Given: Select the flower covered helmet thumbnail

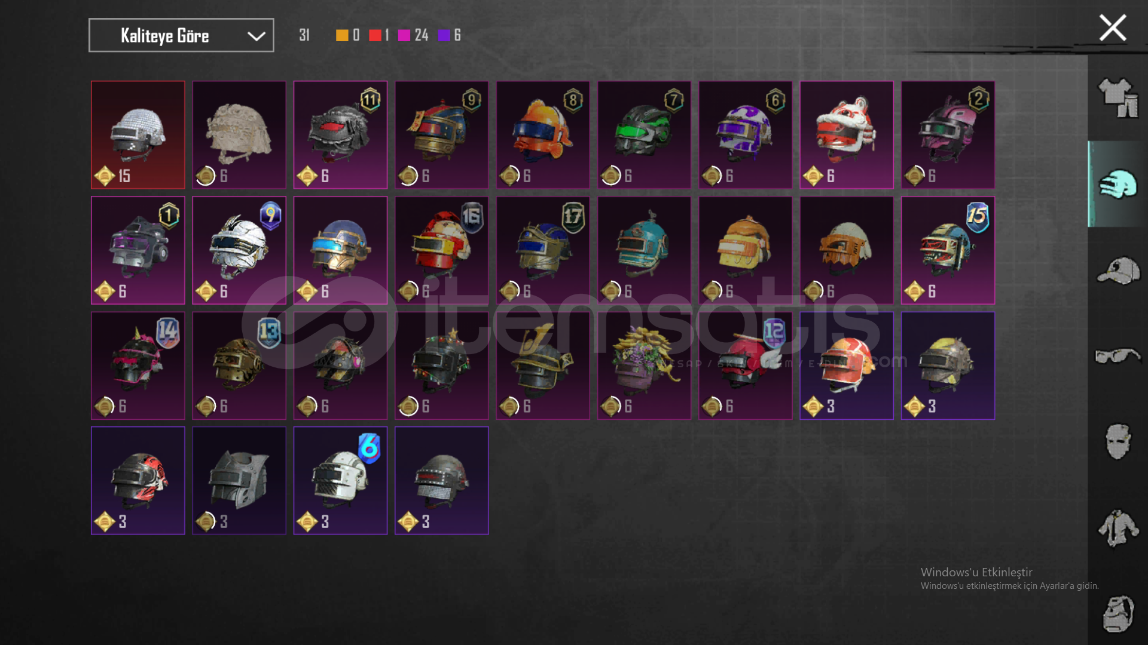Looking at the screenshot, I should coord(644,365).
